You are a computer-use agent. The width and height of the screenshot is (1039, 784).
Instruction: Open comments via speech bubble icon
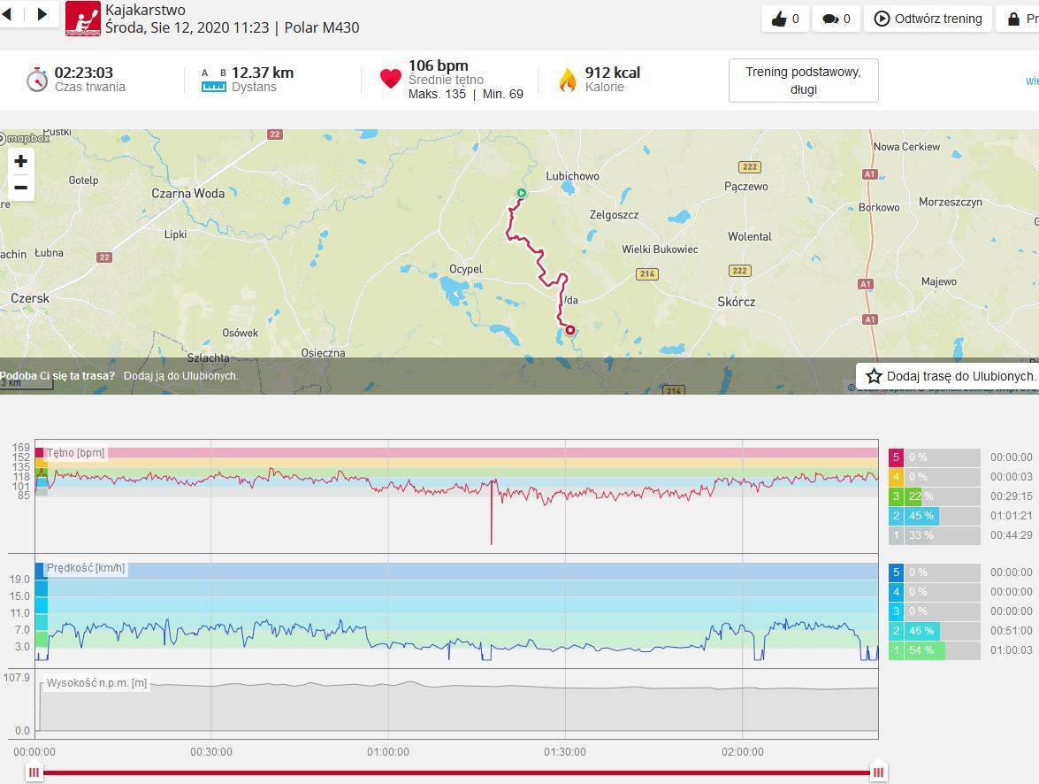point(837,19)
